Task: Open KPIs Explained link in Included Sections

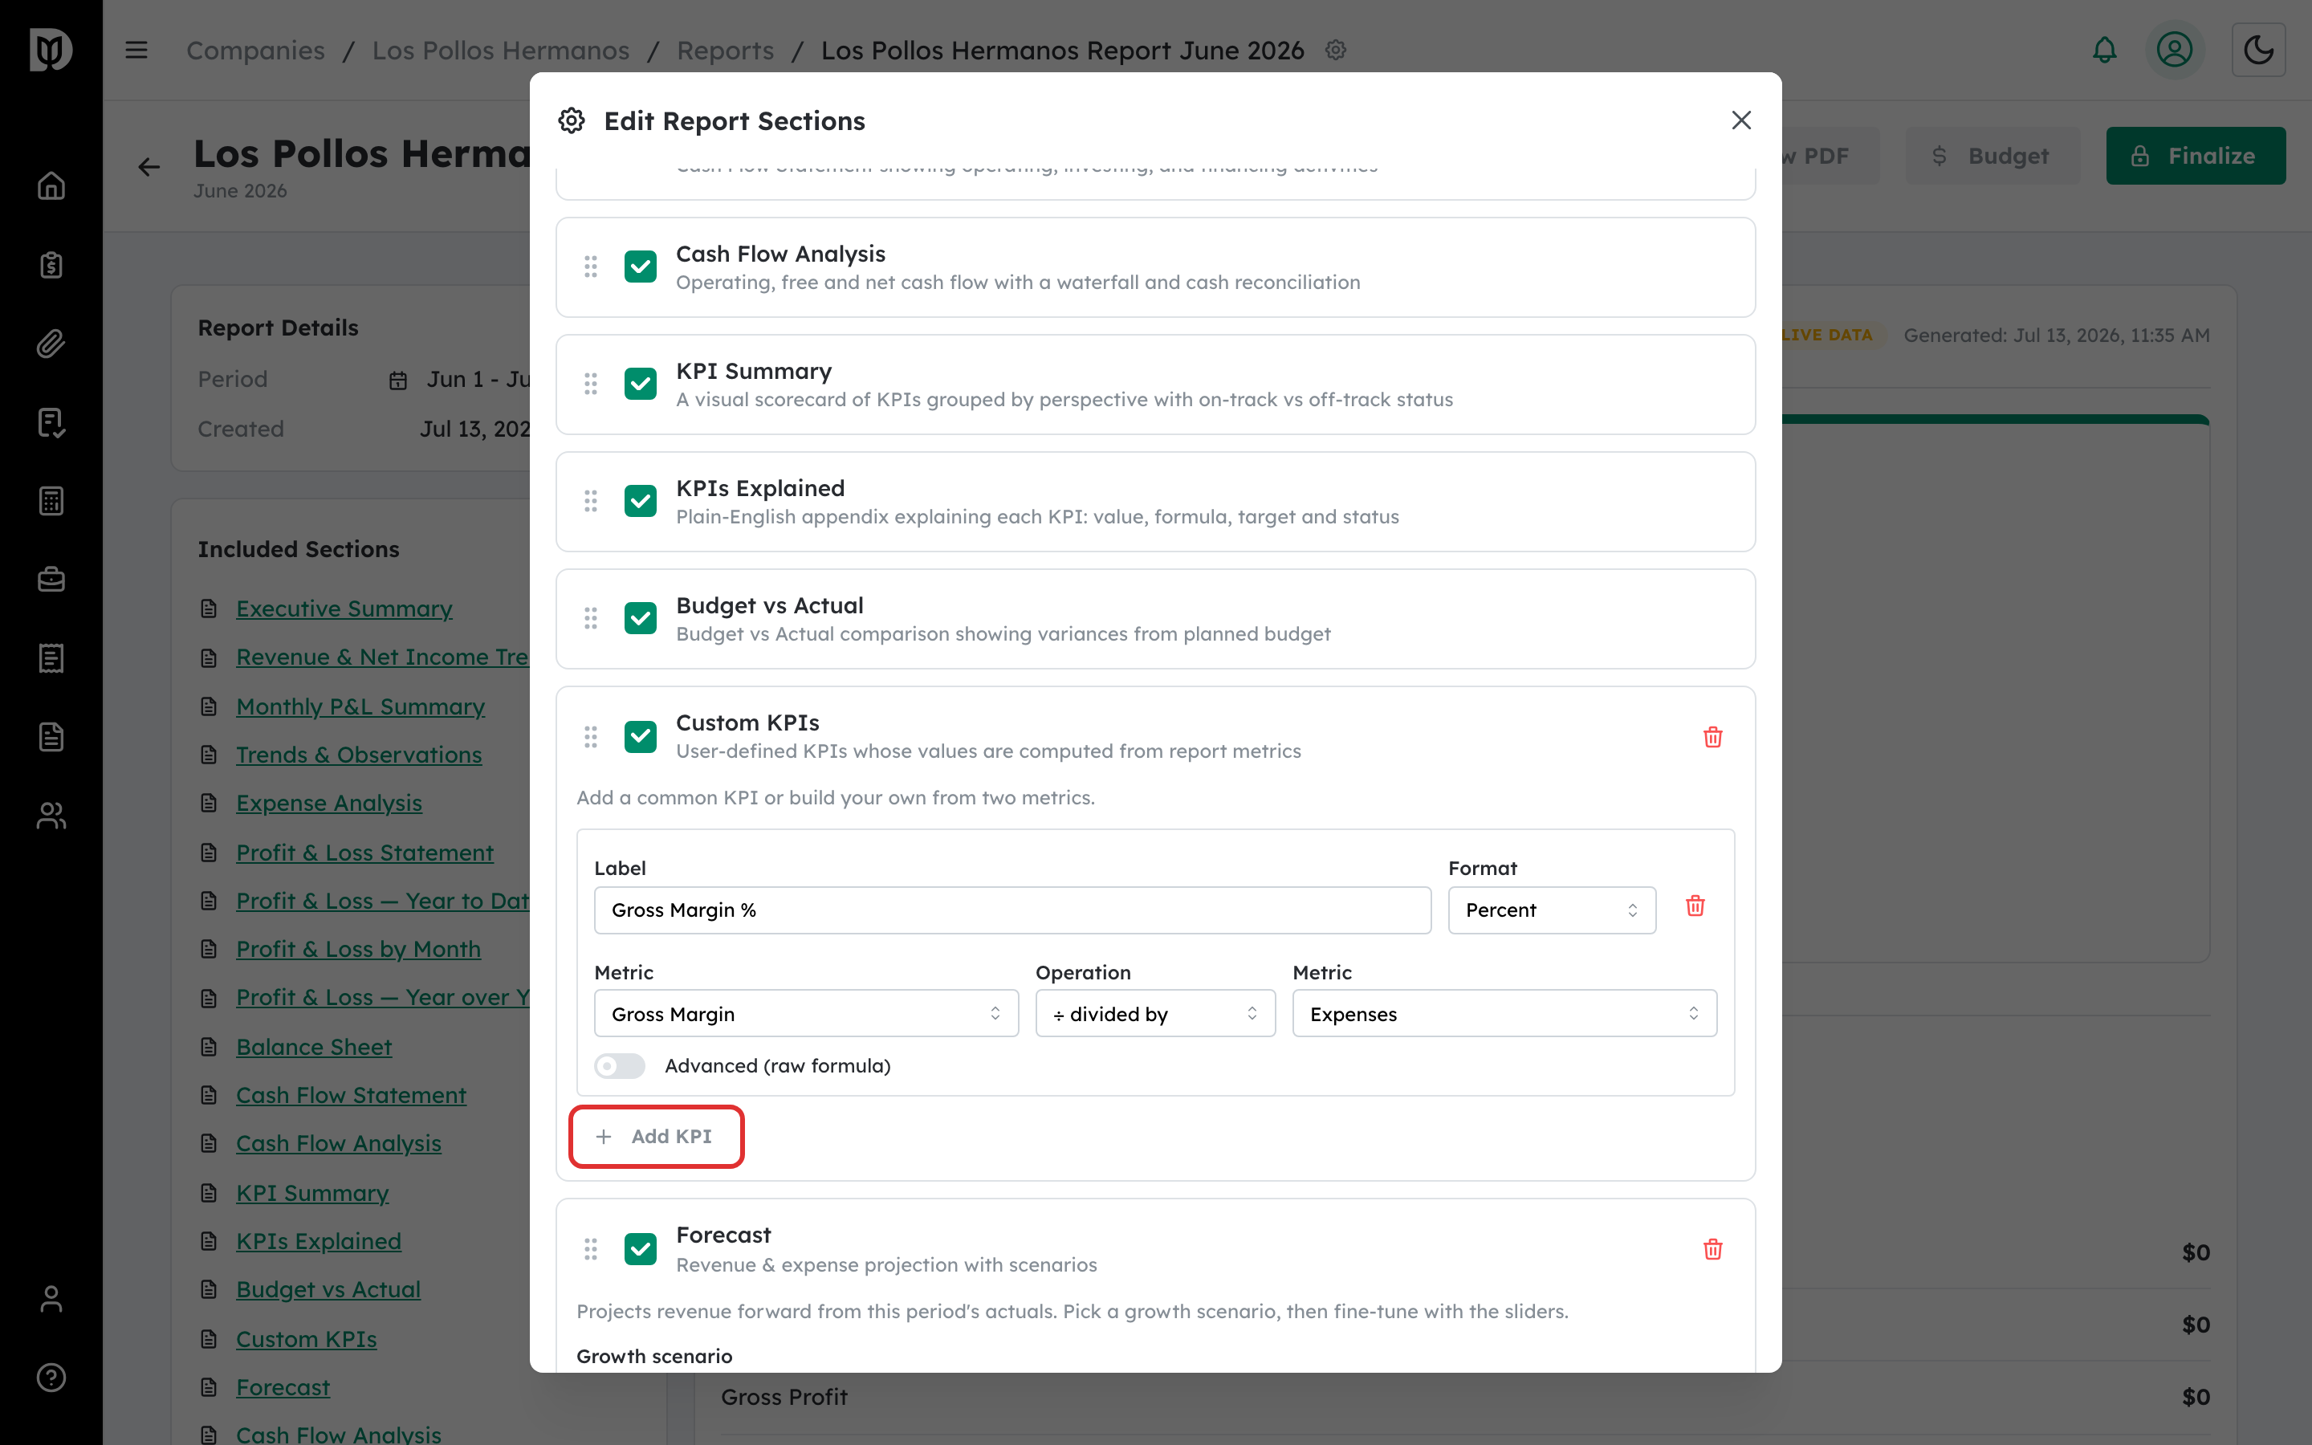Action: click(318, 1240)
